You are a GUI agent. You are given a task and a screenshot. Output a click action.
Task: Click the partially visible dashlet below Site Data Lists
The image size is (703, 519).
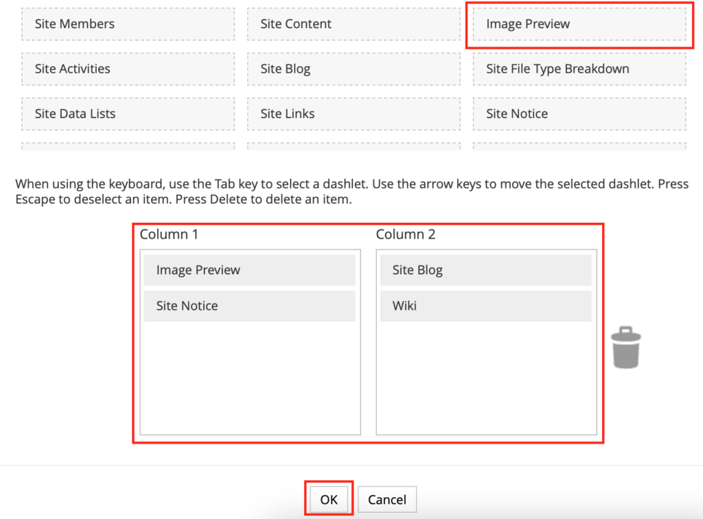click(128, 145)
